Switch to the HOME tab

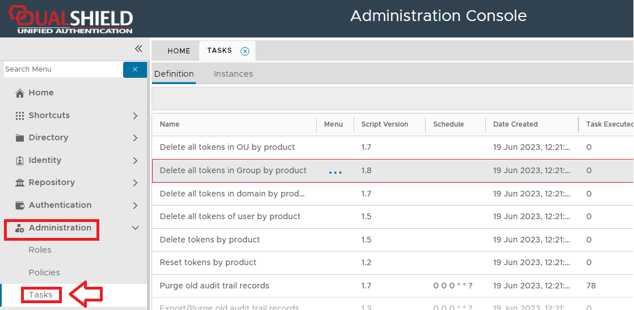pyautogui.click(x=179, y=51)
